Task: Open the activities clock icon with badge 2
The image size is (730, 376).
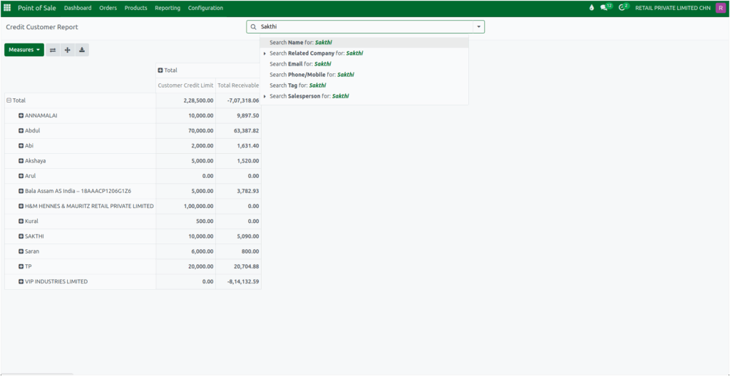Action: point(623,7)
